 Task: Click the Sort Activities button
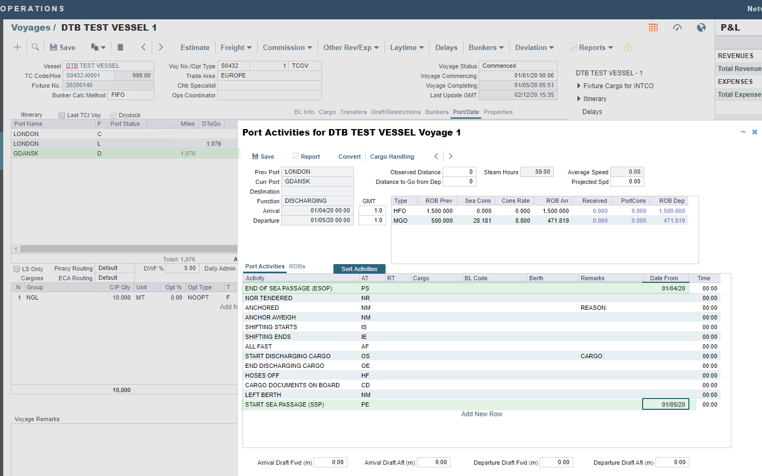pyautogui.click(x=359, y=269)
